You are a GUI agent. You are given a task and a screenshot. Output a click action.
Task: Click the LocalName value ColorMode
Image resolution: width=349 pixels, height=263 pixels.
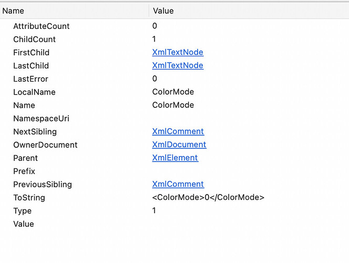[x=173, y=92]
